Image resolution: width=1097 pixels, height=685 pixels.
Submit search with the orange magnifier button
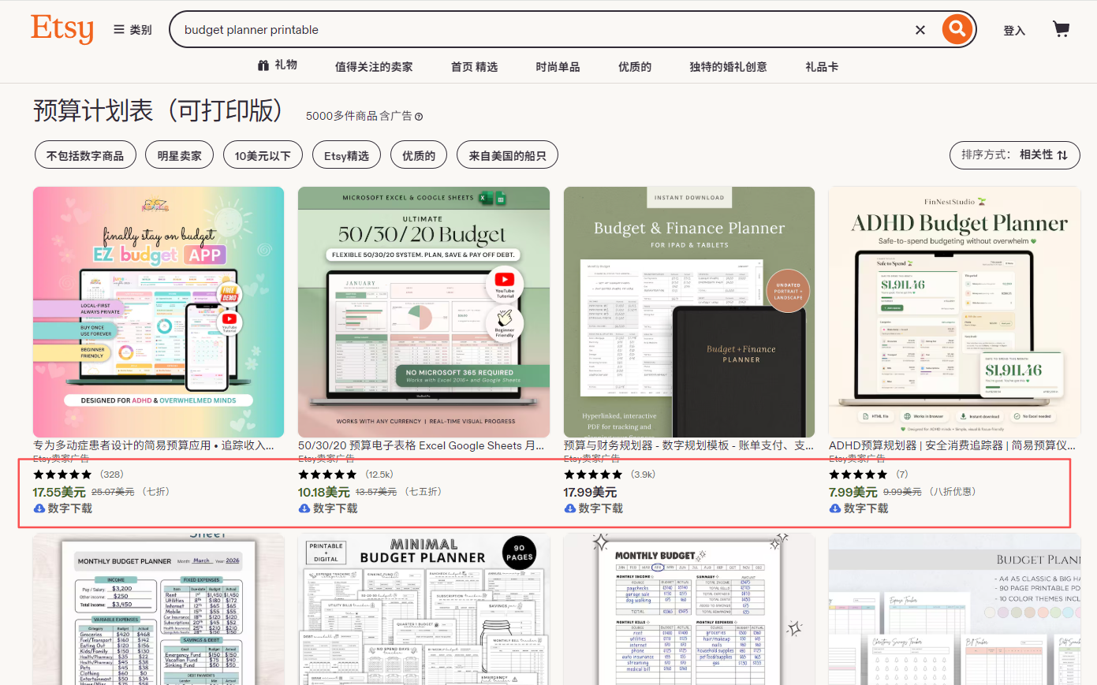coord(957,30)
